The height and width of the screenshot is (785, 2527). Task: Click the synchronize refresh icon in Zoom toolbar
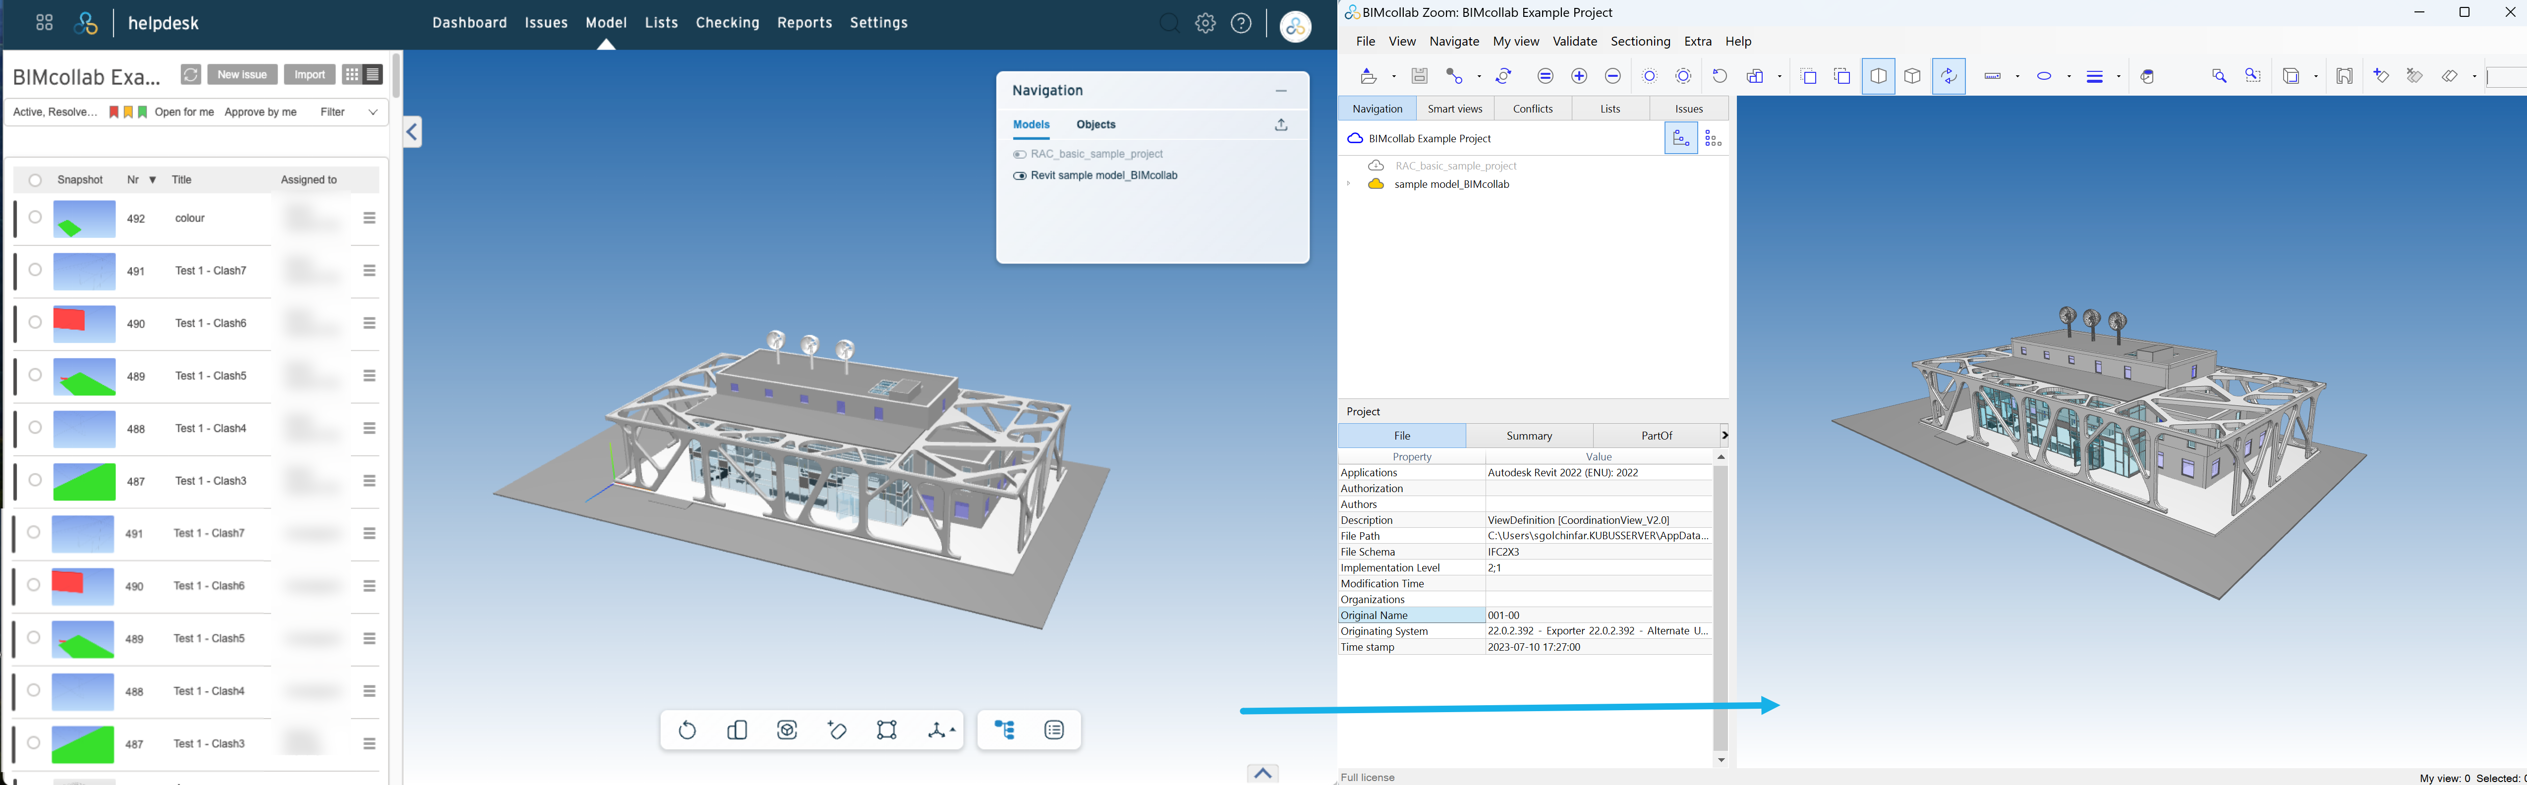click(x=1504, y=75)
